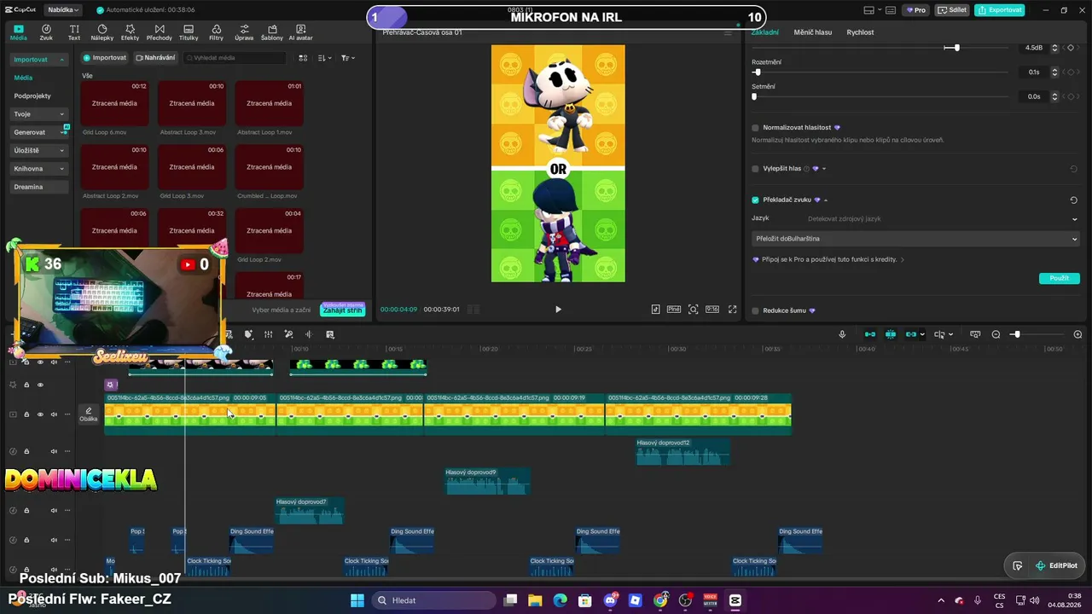
Task: Enable Normalizovat hlasitost checkbox
Action: click(755, 128)
